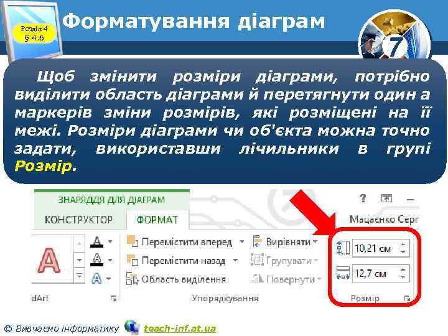
Task: Open Help with the question mark icon
Action: (x=363, y=198)
